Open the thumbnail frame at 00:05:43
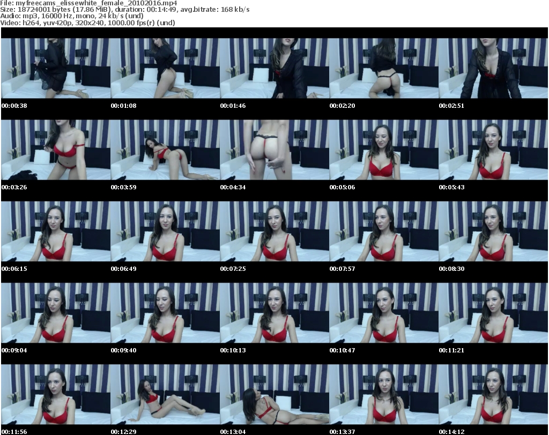 (x=493, y=150)
